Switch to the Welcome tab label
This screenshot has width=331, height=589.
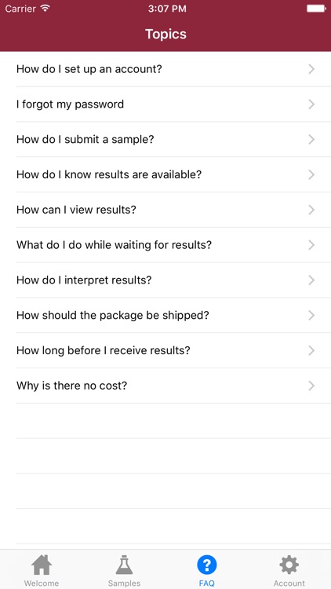pyautogui.click(x=42, y=584)
